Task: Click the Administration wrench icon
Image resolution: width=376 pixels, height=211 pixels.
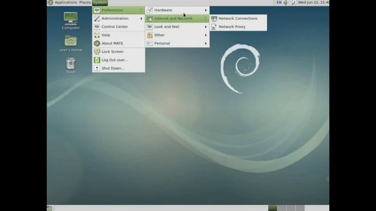Action: pyautogui.click(x=97, y=18)
